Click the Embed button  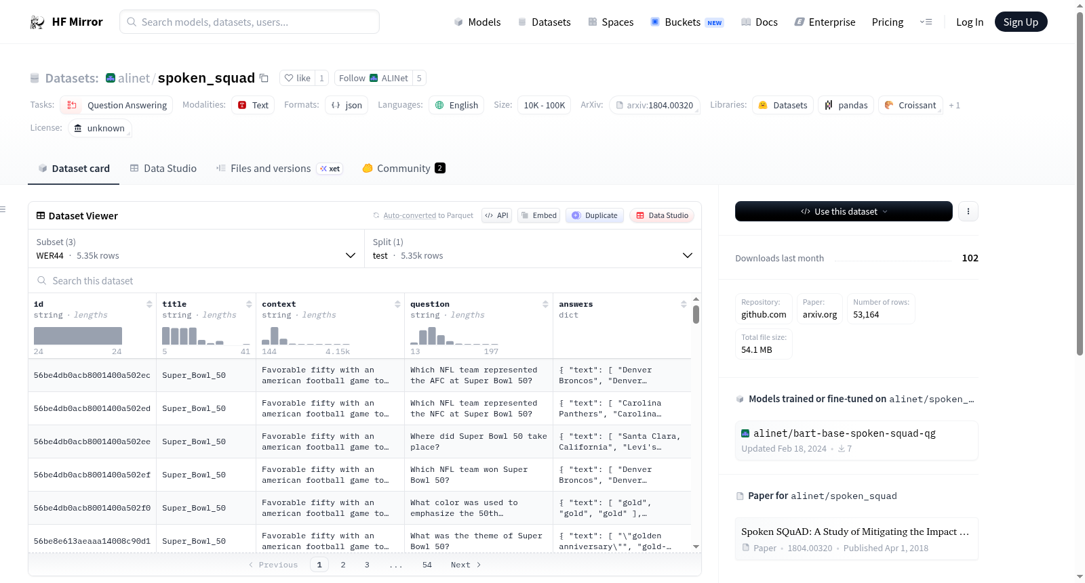[x=538, y=215]
